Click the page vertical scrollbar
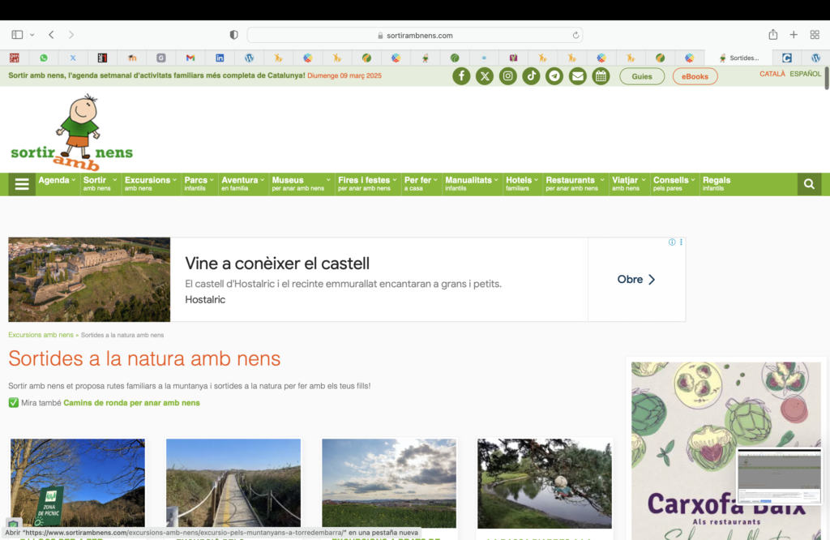Screen dimensions: 830x540 tap(826, 79)
